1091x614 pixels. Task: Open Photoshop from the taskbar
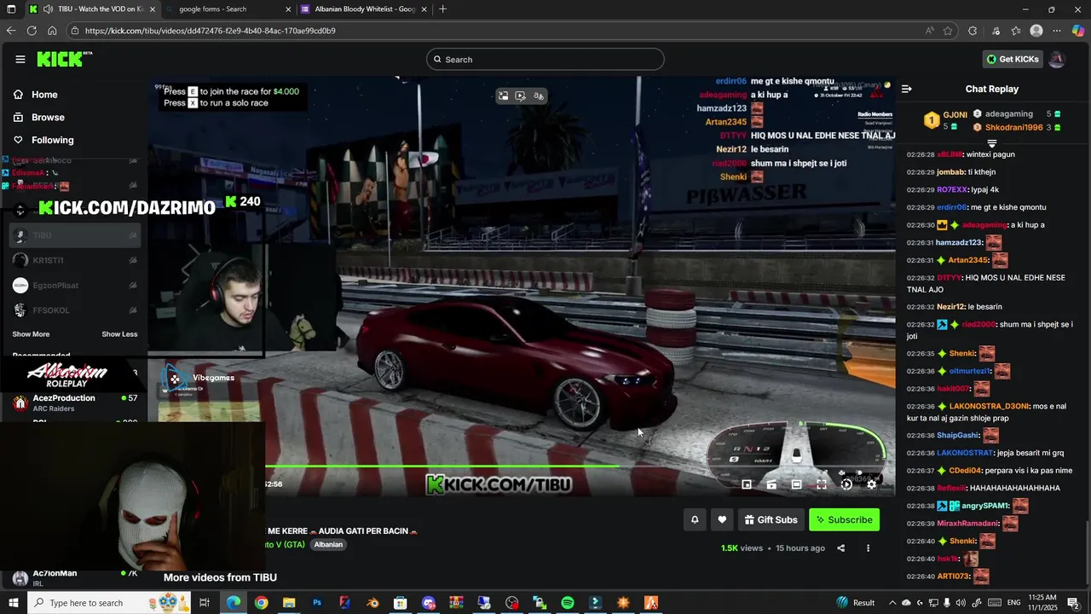pos(317,603)
